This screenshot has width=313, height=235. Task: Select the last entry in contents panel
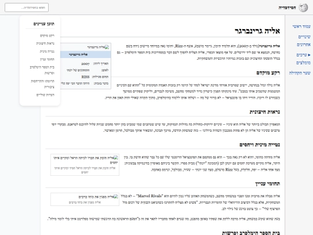[x=45, y=95]
